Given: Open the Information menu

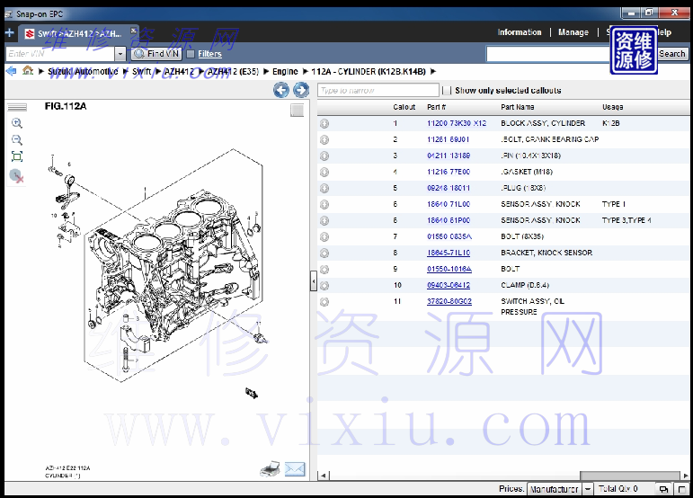Looking at the screenshot, I should pos(520,32).
